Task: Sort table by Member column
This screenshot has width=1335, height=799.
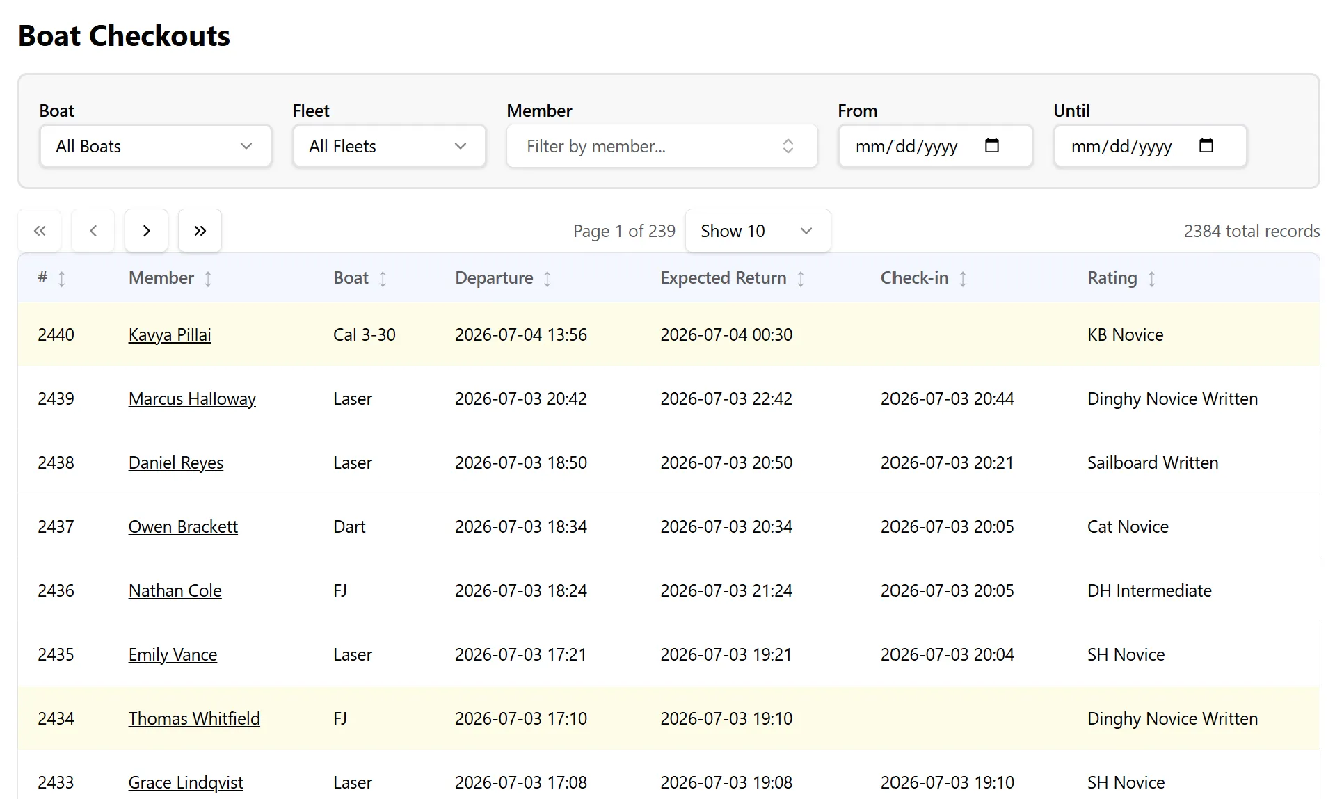Action: [x=208, y=279]
